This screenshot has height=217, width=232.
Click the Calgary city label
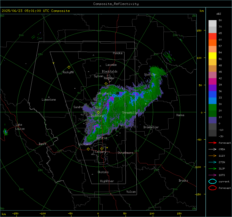pos(101,152)
